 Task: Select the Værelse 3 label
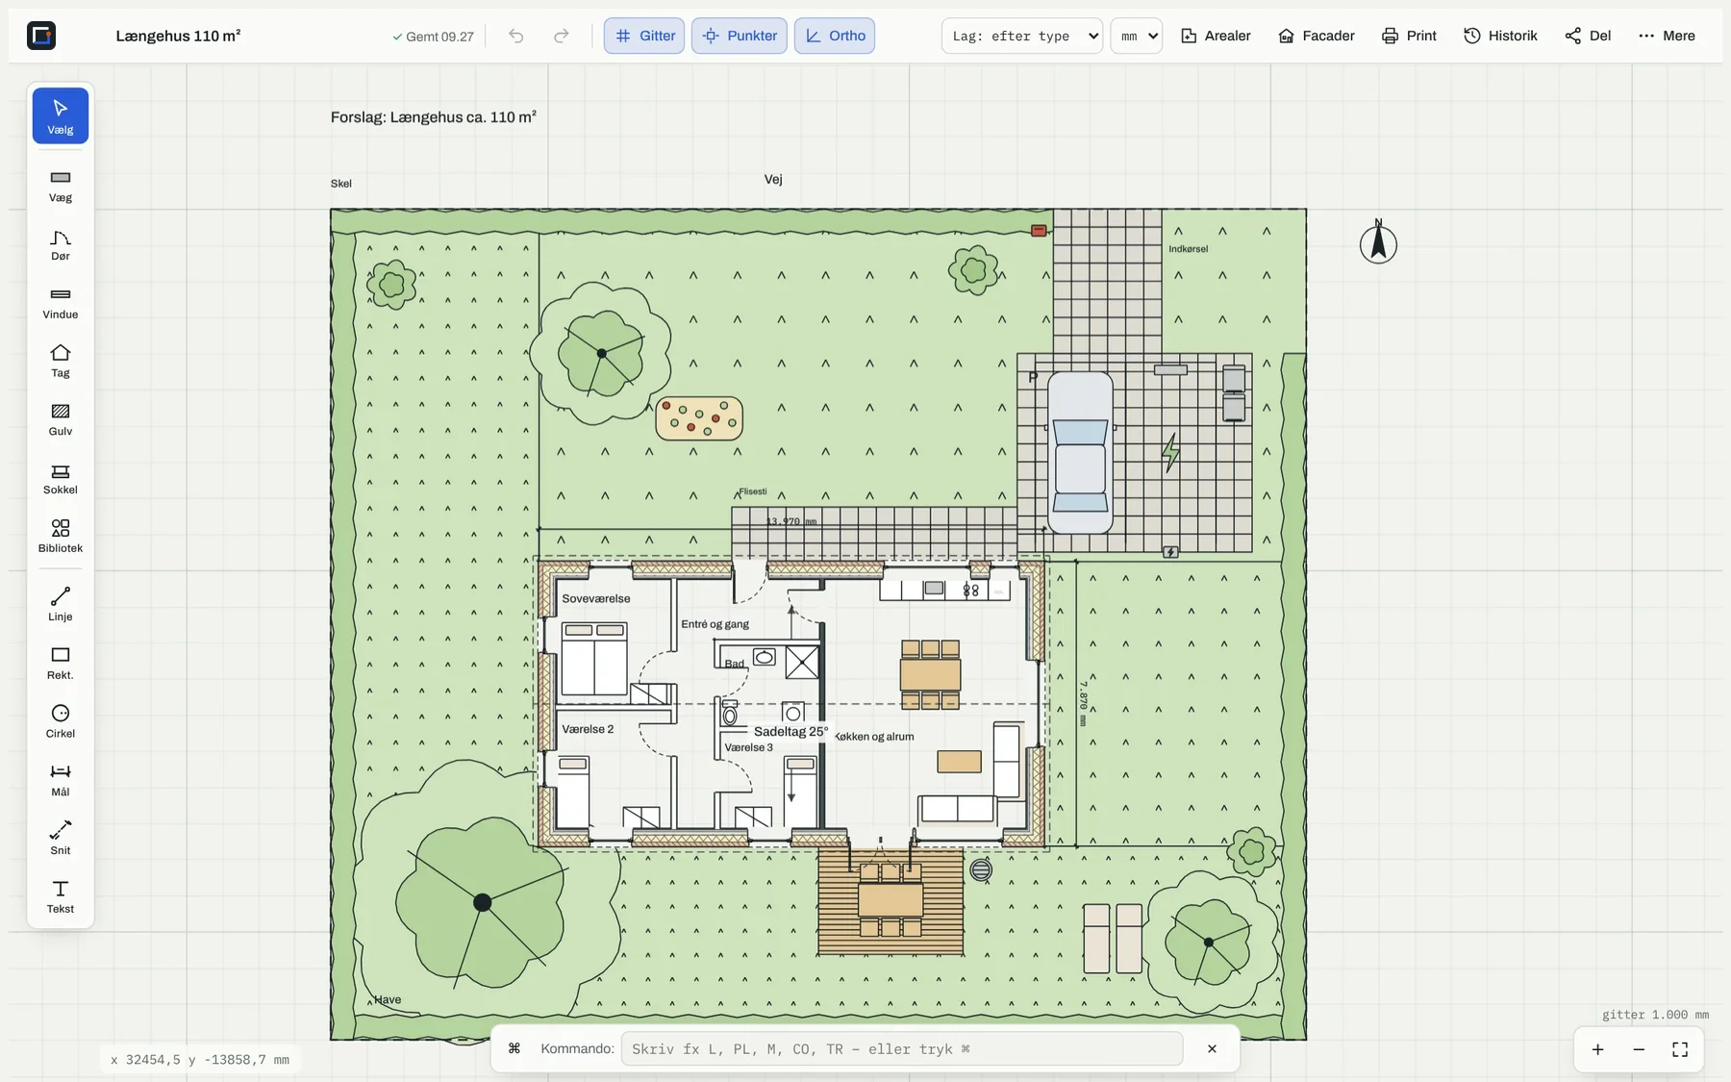click(749, 747)
